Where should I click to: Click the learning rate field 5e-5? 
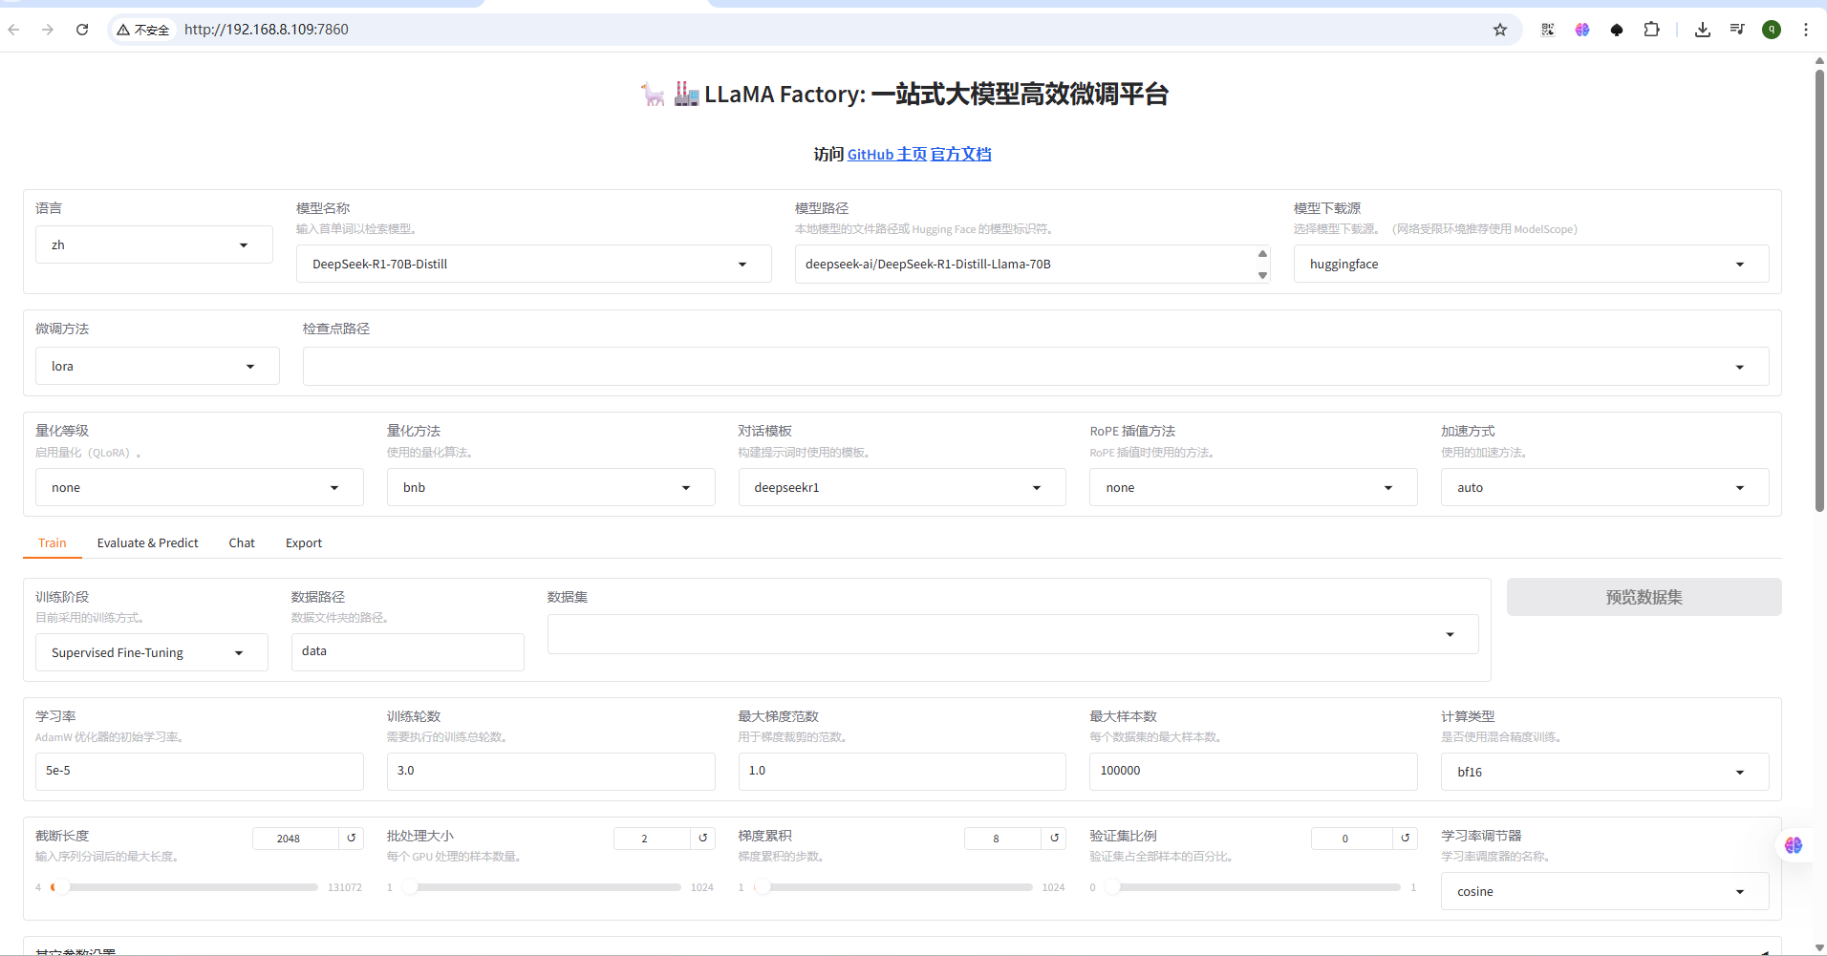pos(200,771)
